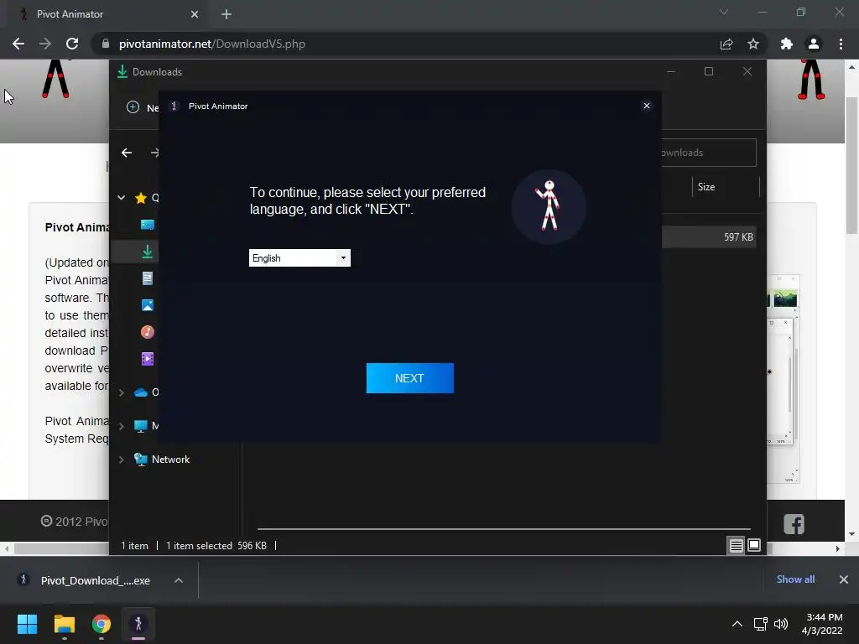
Task: Open Chrome tab search chevron
Action: [724, 12]
